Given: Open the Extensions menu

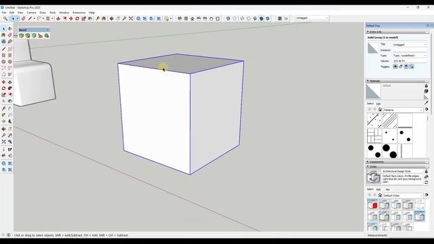Looking at the screenshot, I should coord(79,12).
